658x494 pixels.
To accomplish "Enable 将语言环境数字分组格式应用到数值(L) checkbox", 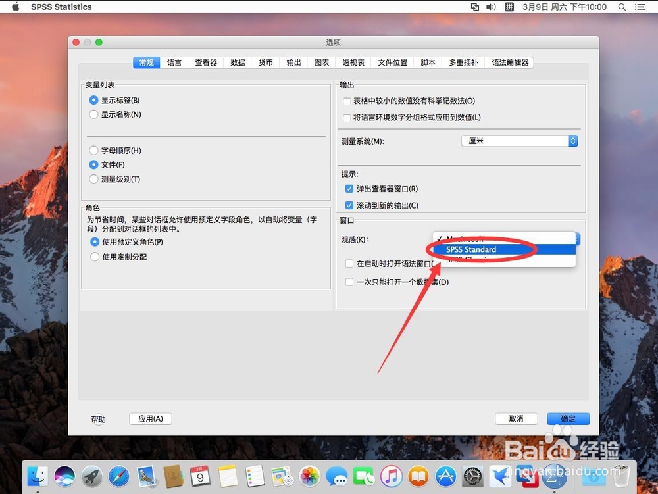I will (347, 118).
